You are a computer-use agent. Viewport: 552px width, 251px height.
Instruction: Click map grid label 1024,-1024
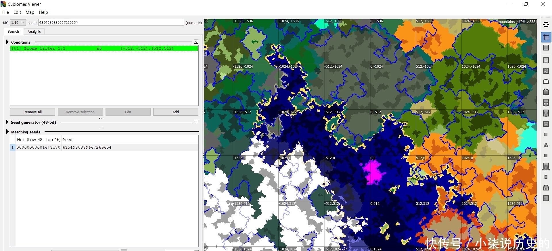click(x=471, y=67)
